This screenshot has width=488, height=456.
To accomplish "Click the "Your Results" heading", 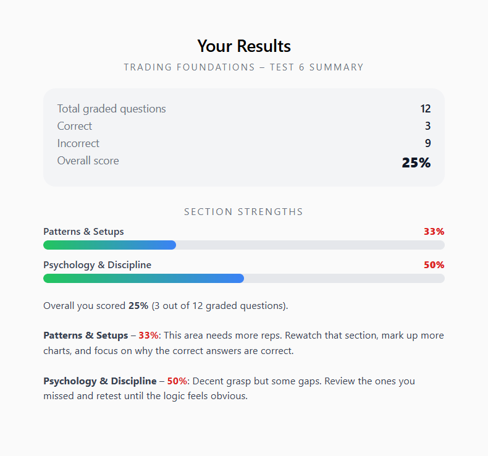I will pos(244,46).
